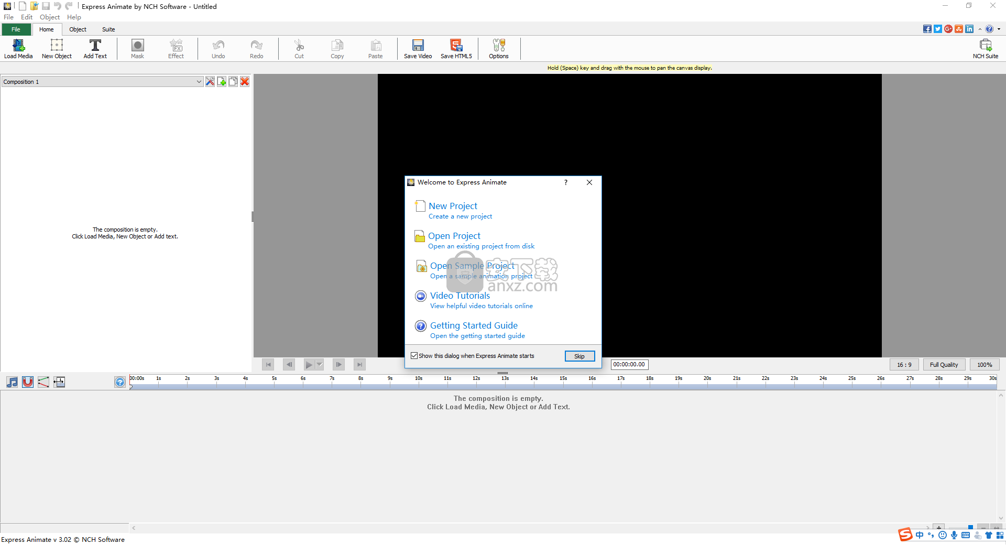The image size is (1006, 545).
Task: Click Open Sample Project link
Action: (472, 266)
